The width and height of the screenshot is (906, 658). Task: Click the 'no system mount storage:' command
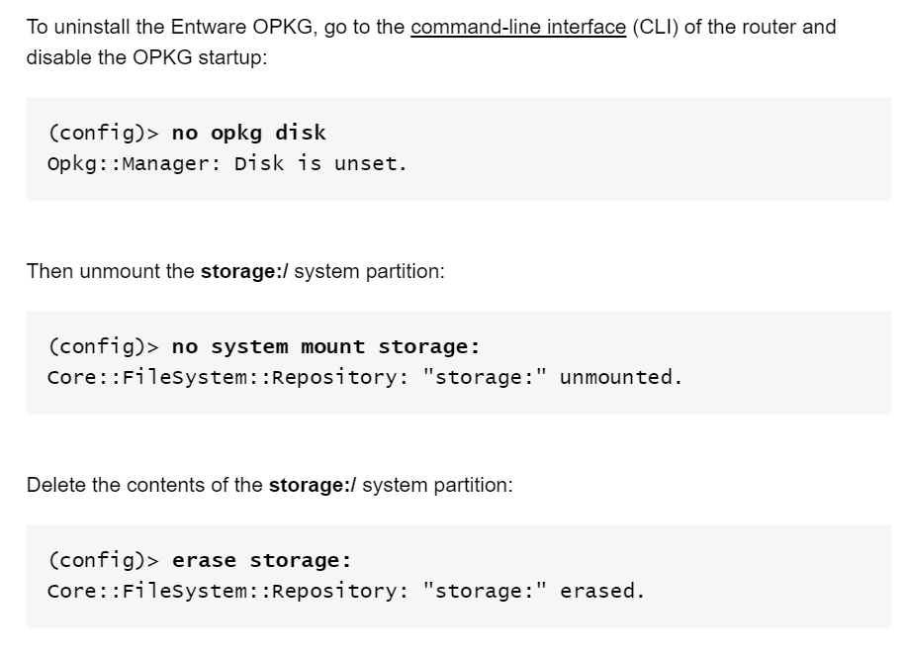(325, 347)
